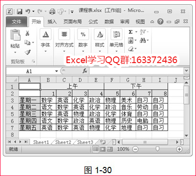Click zoom out minus button
The height and width of the screenshot is (176, 196).
(135, 149)
